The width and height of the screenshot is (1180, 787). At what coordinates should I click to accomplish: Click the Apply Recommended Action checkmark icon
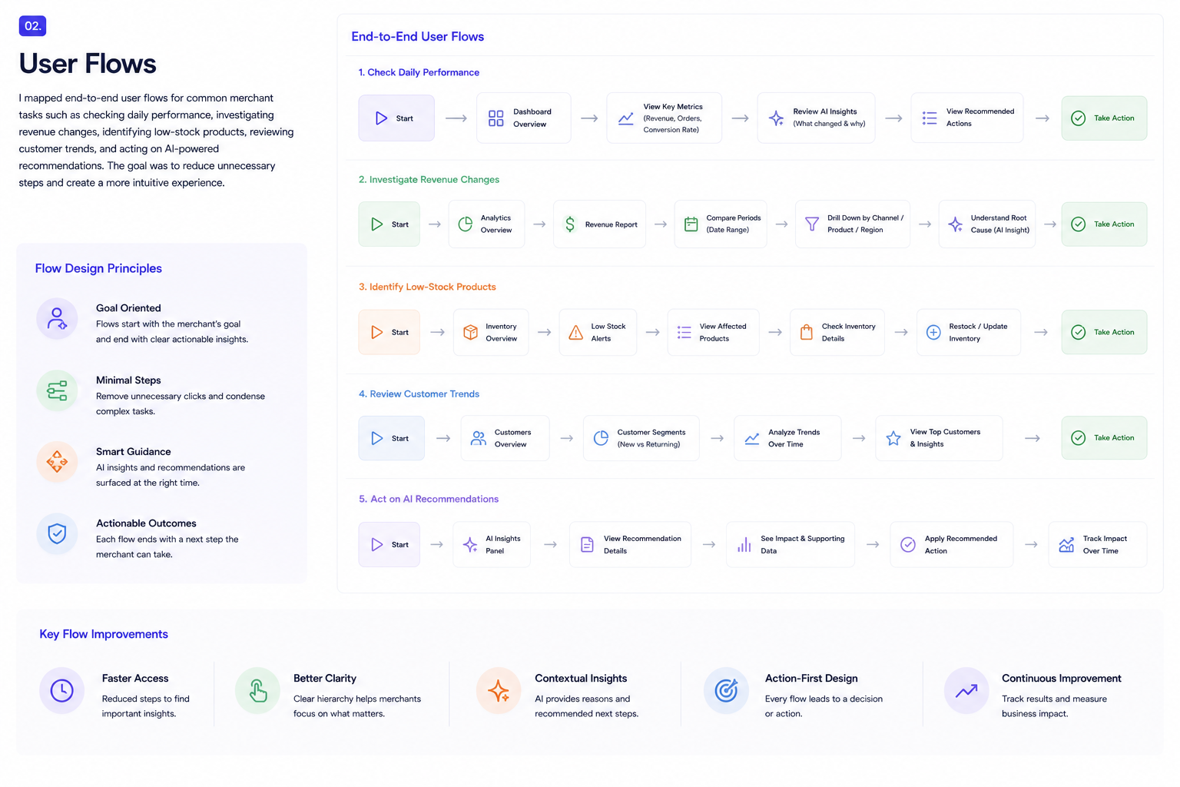coord(908,545)
